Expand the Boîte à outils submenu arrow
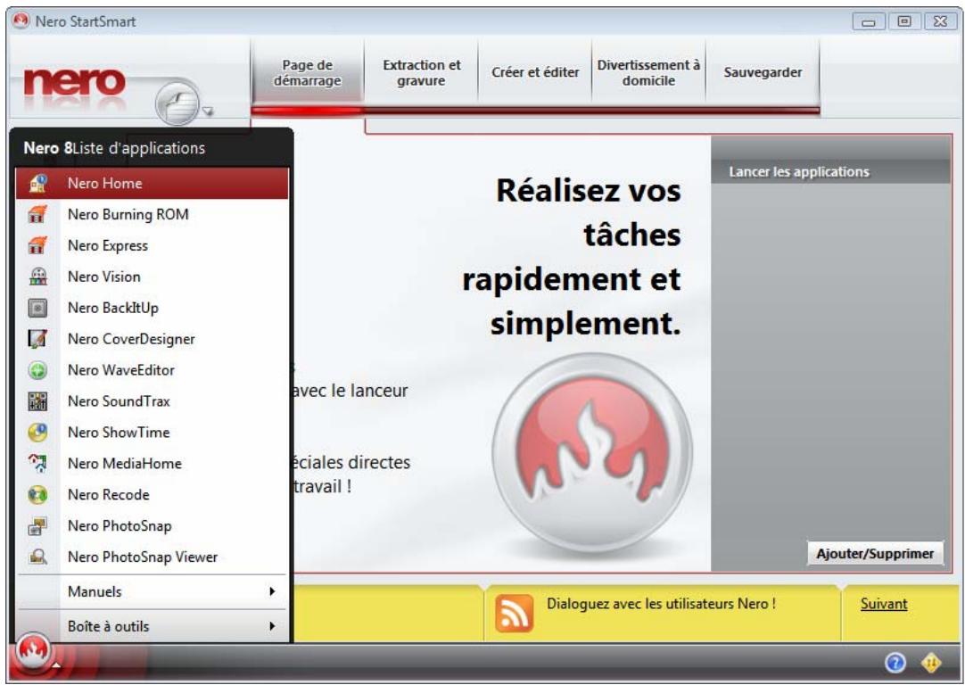 pos(272,626)
